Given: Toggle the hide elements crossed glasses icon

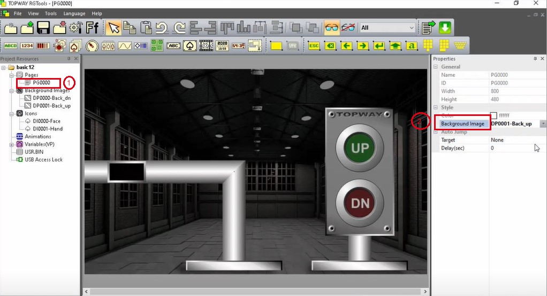Looking at the screenshot, I should (348, 28).
